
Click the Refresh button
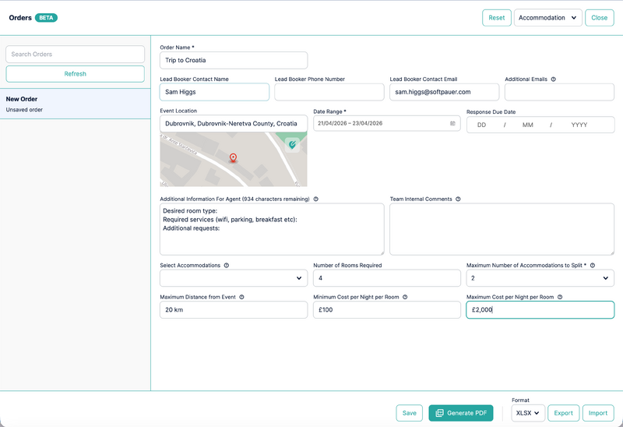tap(75, 74)
